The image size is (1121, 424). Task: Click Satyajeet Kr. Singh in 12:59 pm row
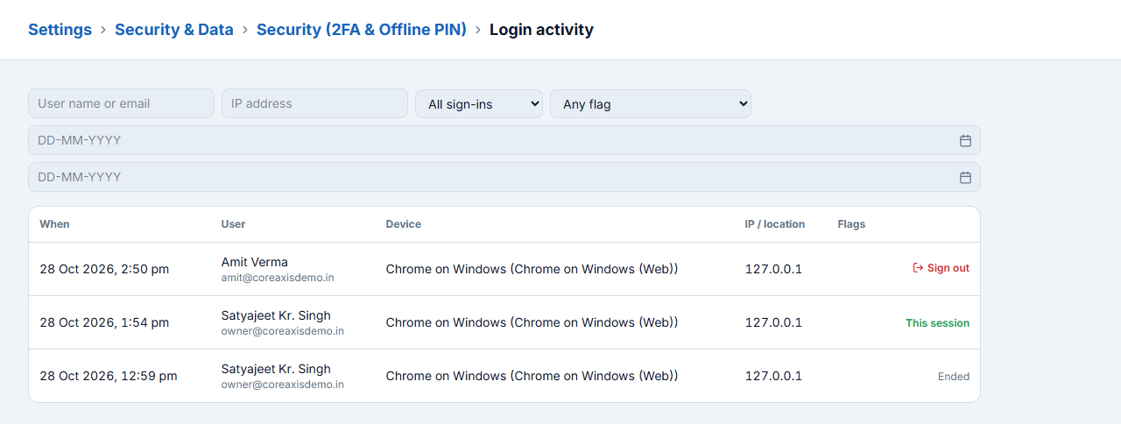276,369
